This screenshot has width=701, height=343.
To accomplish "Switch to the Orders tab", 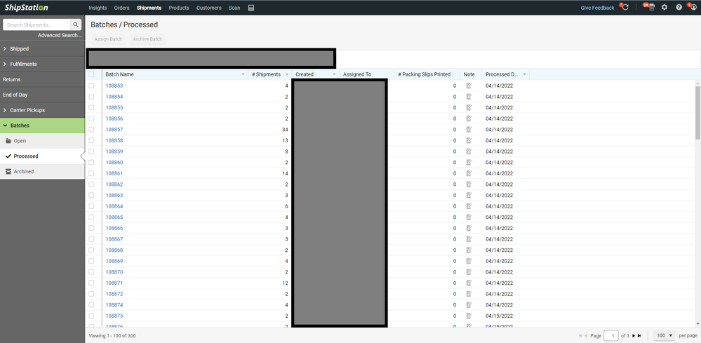I will (x=121, y=8).
